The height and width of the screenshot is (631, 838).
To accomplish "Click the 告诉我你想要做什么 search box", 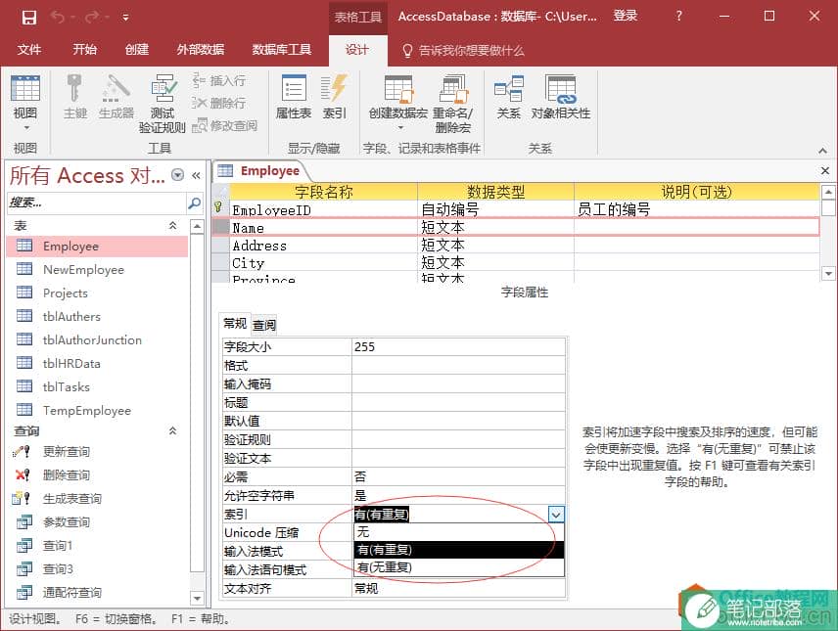I will 463,50.
